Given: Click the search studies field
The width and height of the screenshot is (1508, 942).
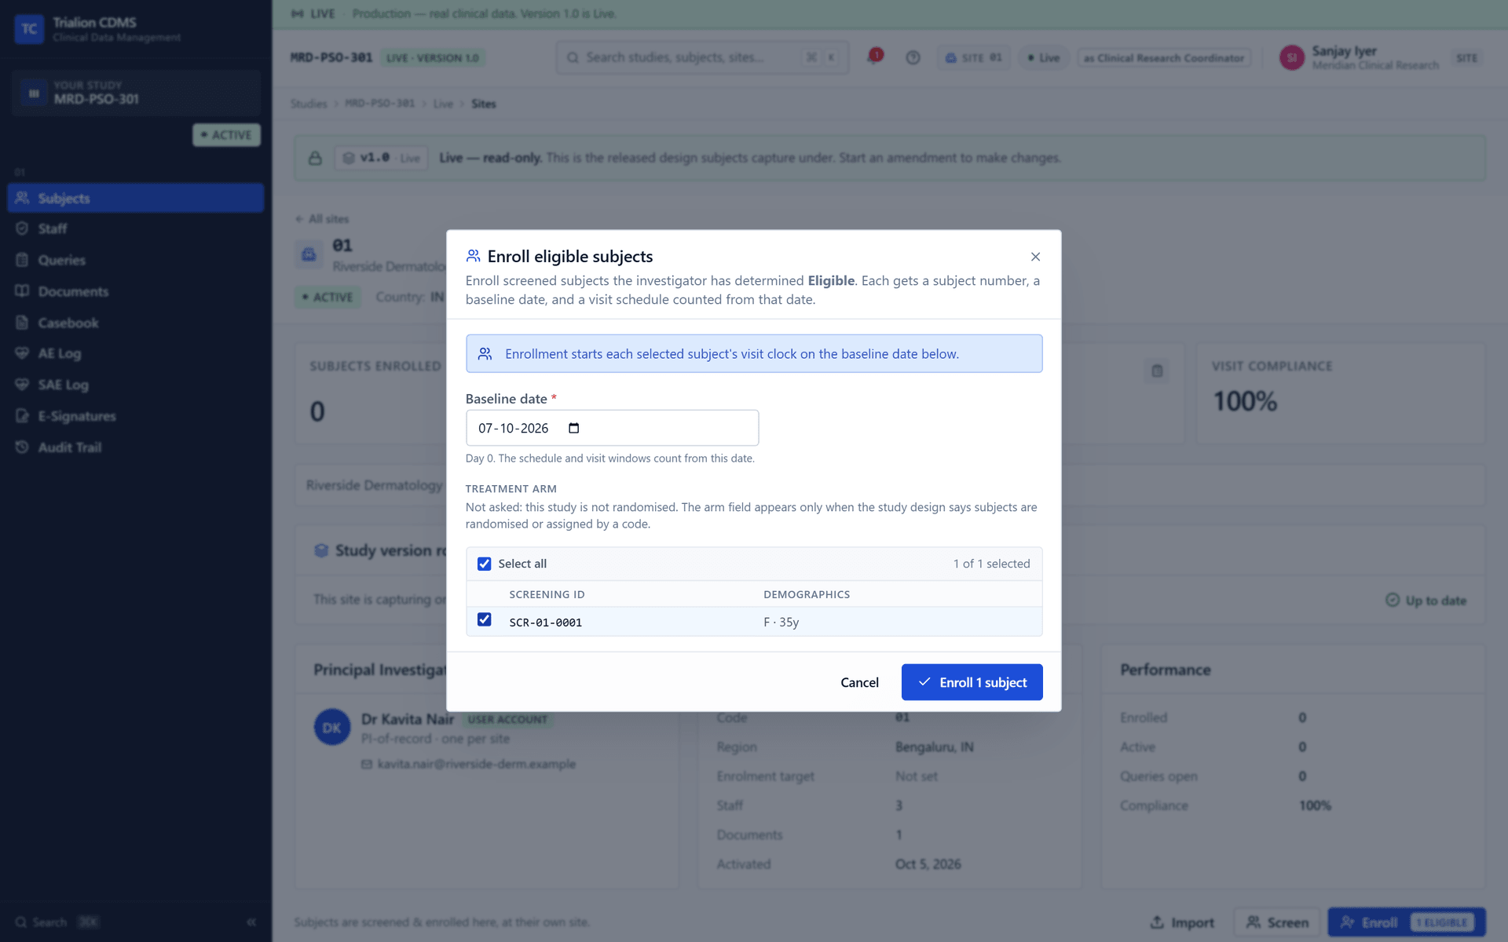Looking at the screenshot, I should click(702, 57).
